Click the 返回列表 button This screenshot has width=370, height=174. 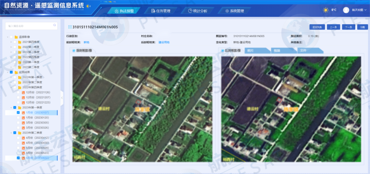coord(317,27)
